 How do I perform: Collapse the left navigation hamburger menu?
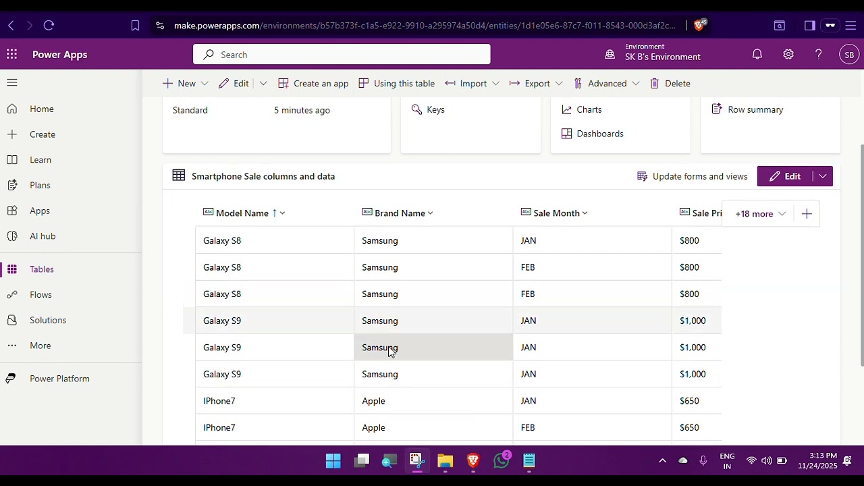point(12,82)
